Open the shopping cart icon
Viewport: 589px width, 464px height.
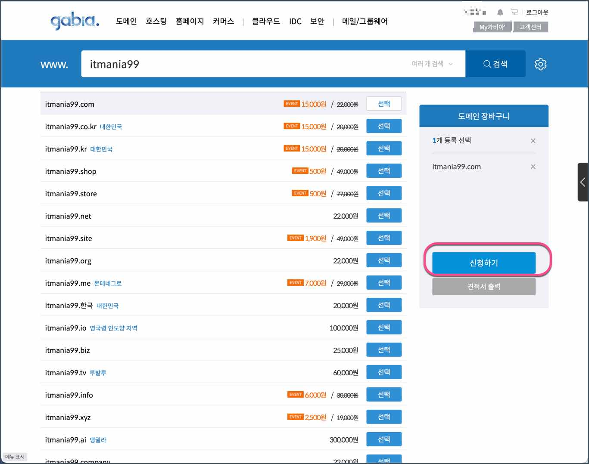coord(514,12)
